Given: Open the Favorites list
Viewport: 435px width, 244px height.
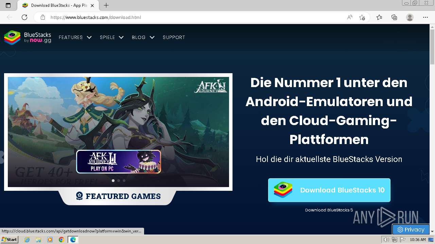Looking at the screenshot, I should tap(379, 17).
